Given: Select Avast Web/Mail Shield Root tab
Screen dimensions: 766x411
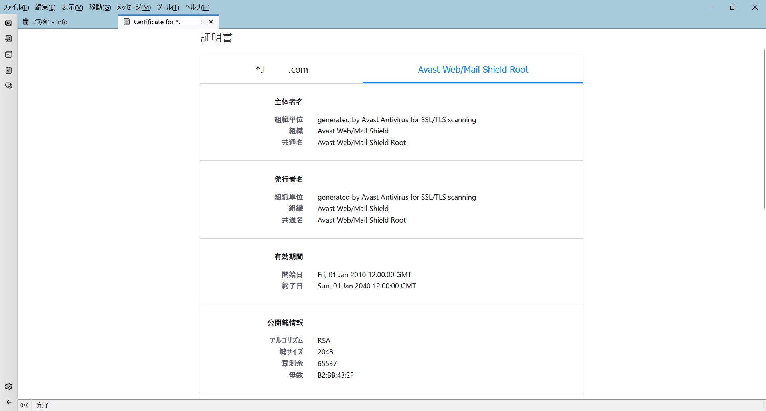Looking at the screenshot, I should coord(473,70).
